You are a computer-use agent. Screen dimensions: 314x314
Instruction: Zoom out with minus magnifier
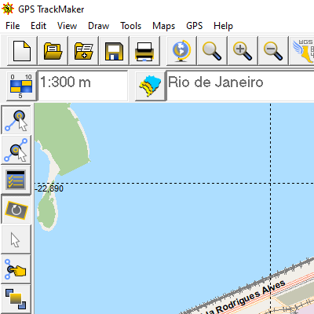(273, 51)
